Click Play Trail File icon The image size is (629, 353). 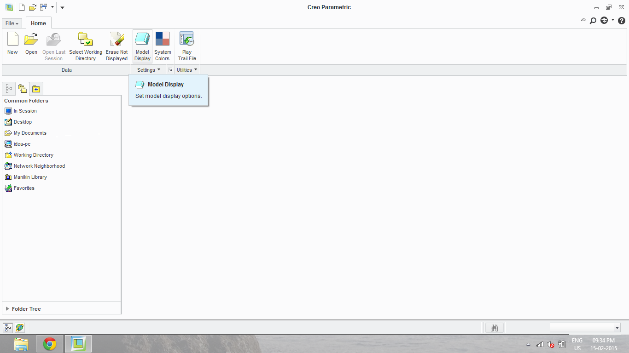click(187, 46)
